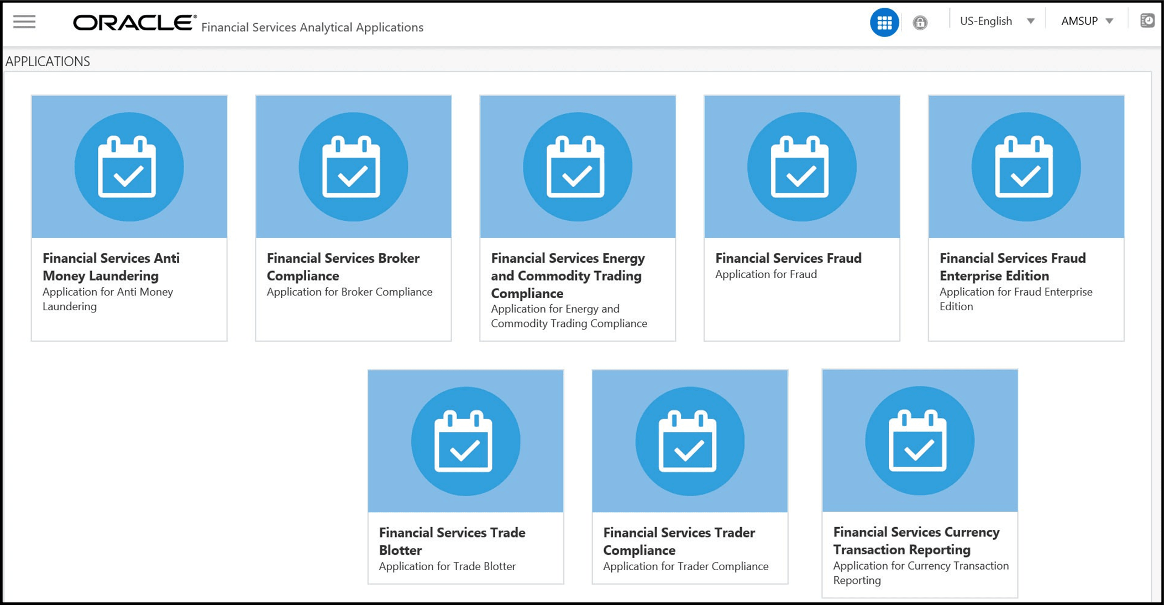Open Financial Services Fraud title link
The image size is (1164, 605).
click(x=788, y=258)
